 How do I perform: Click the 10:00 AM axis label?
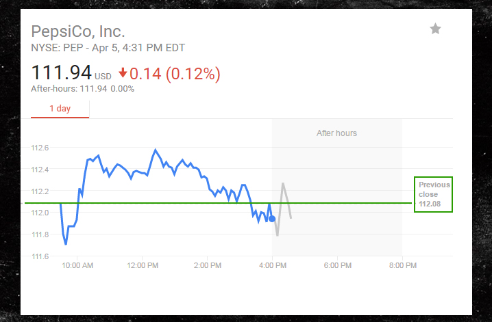77,266
